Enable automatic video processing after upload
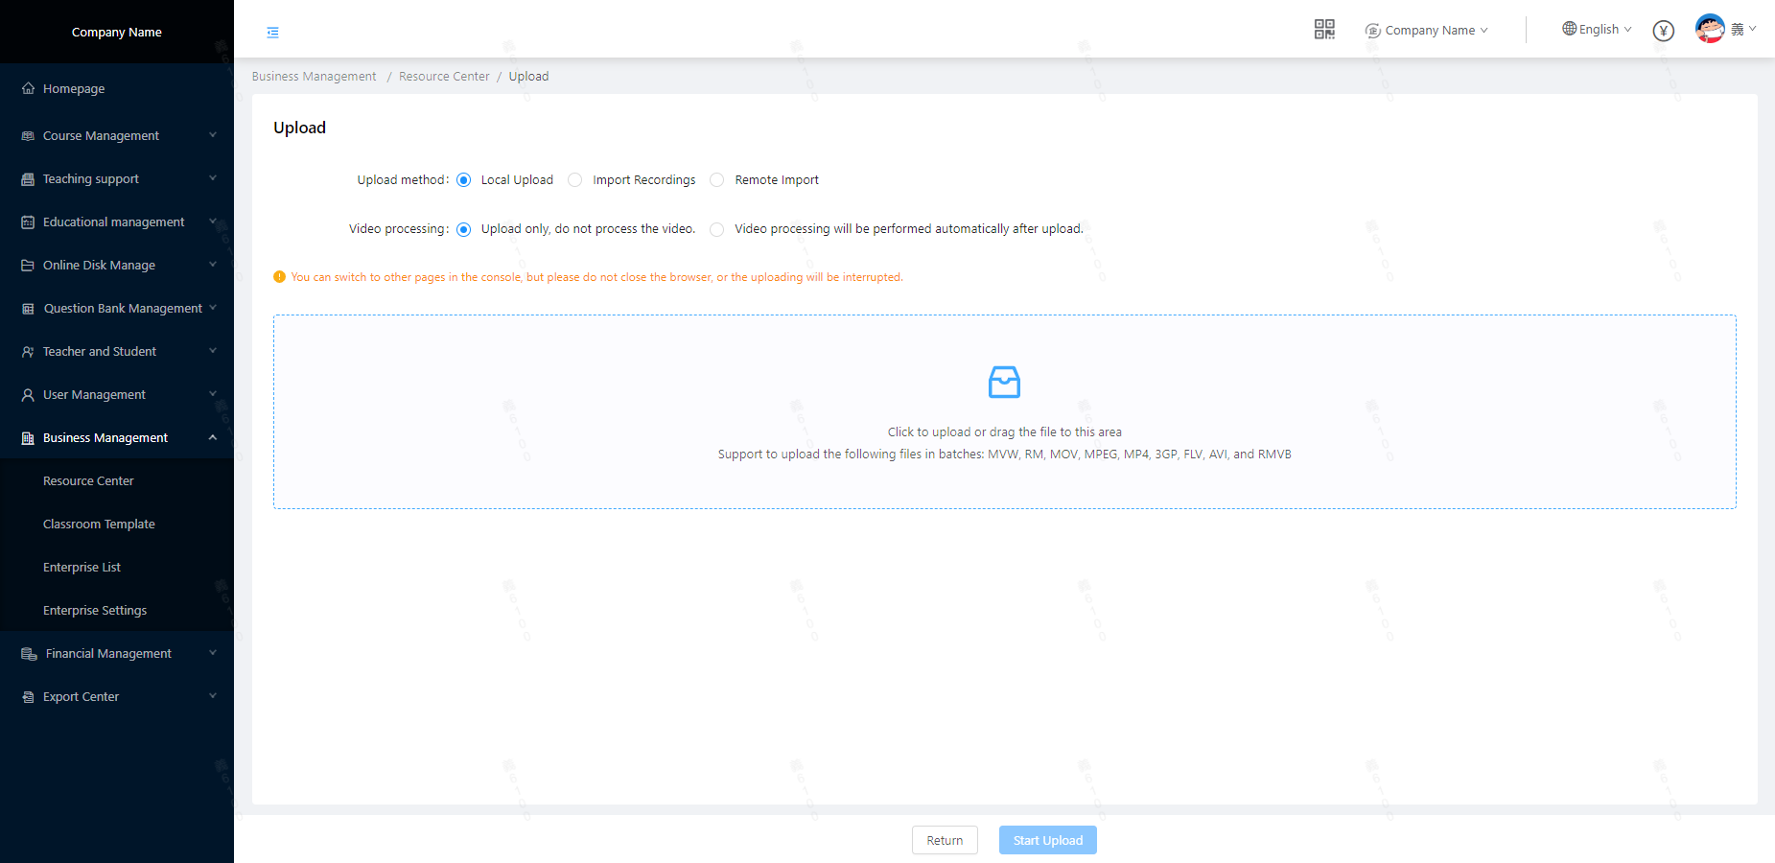The image size is (1775, 863). (x=717, y=229)
